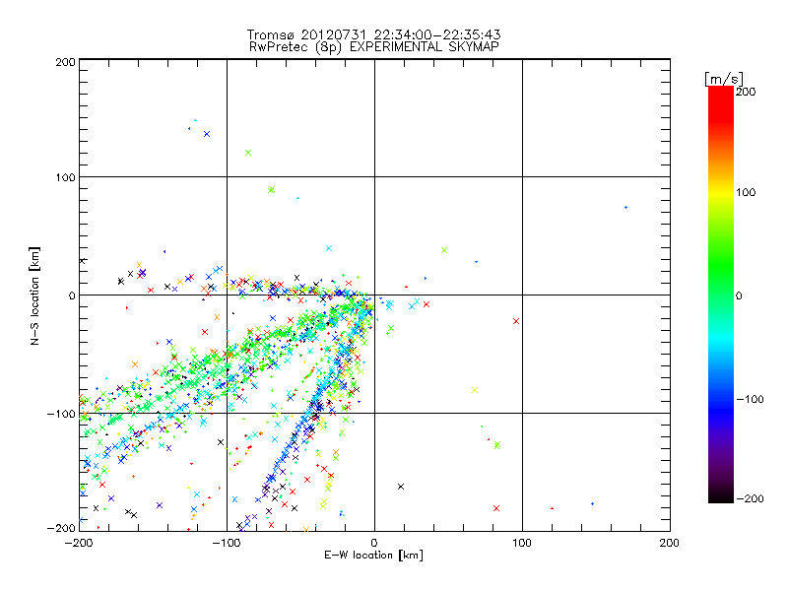Click the subtitle 'RwPretec (8p) EXPERIMENTAL SKYMAP'
Viewport: 788px width, 591px height.
pos(374,47)
